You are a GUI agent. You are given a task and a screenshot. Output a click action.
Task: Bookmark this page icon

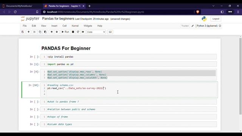[x=37, y=12]
